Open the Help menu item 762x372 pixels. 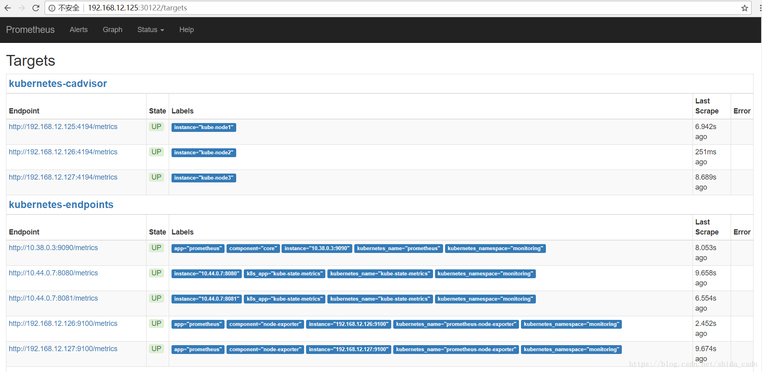pyautogui.click(x=186, y=30)
